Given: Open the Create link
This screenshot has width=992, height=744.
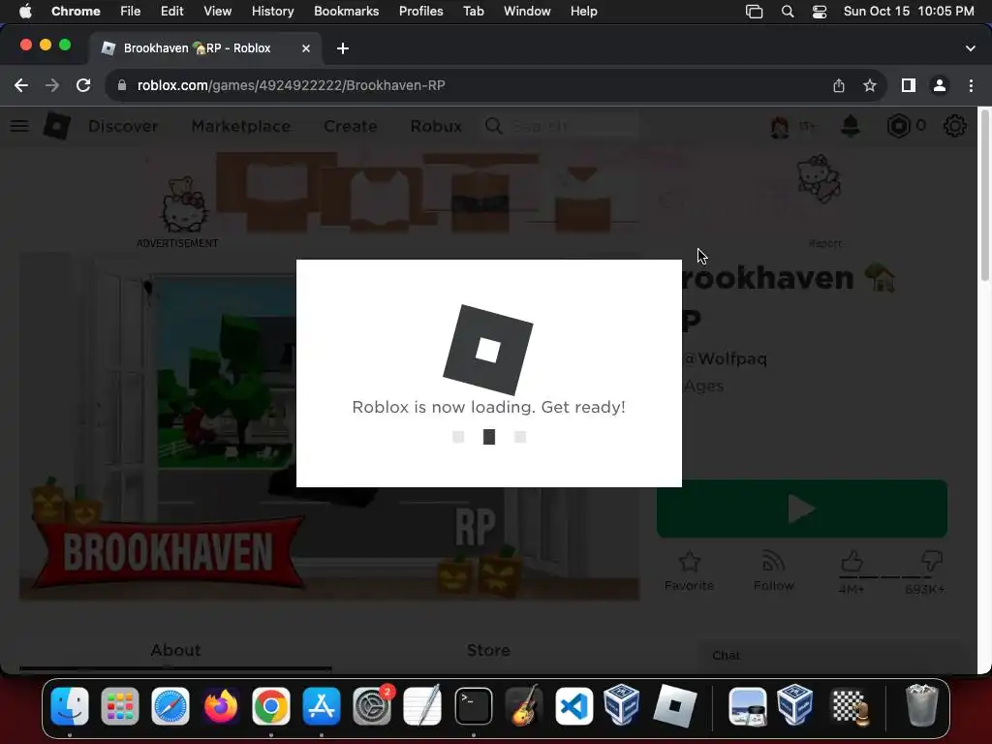Looking at the screenshot, I should point(351,126).
